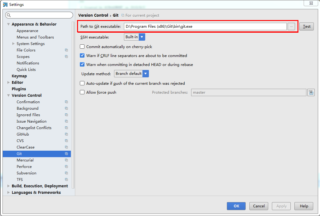Focus the settings search field
320x216 pixels.
point(39,15)
